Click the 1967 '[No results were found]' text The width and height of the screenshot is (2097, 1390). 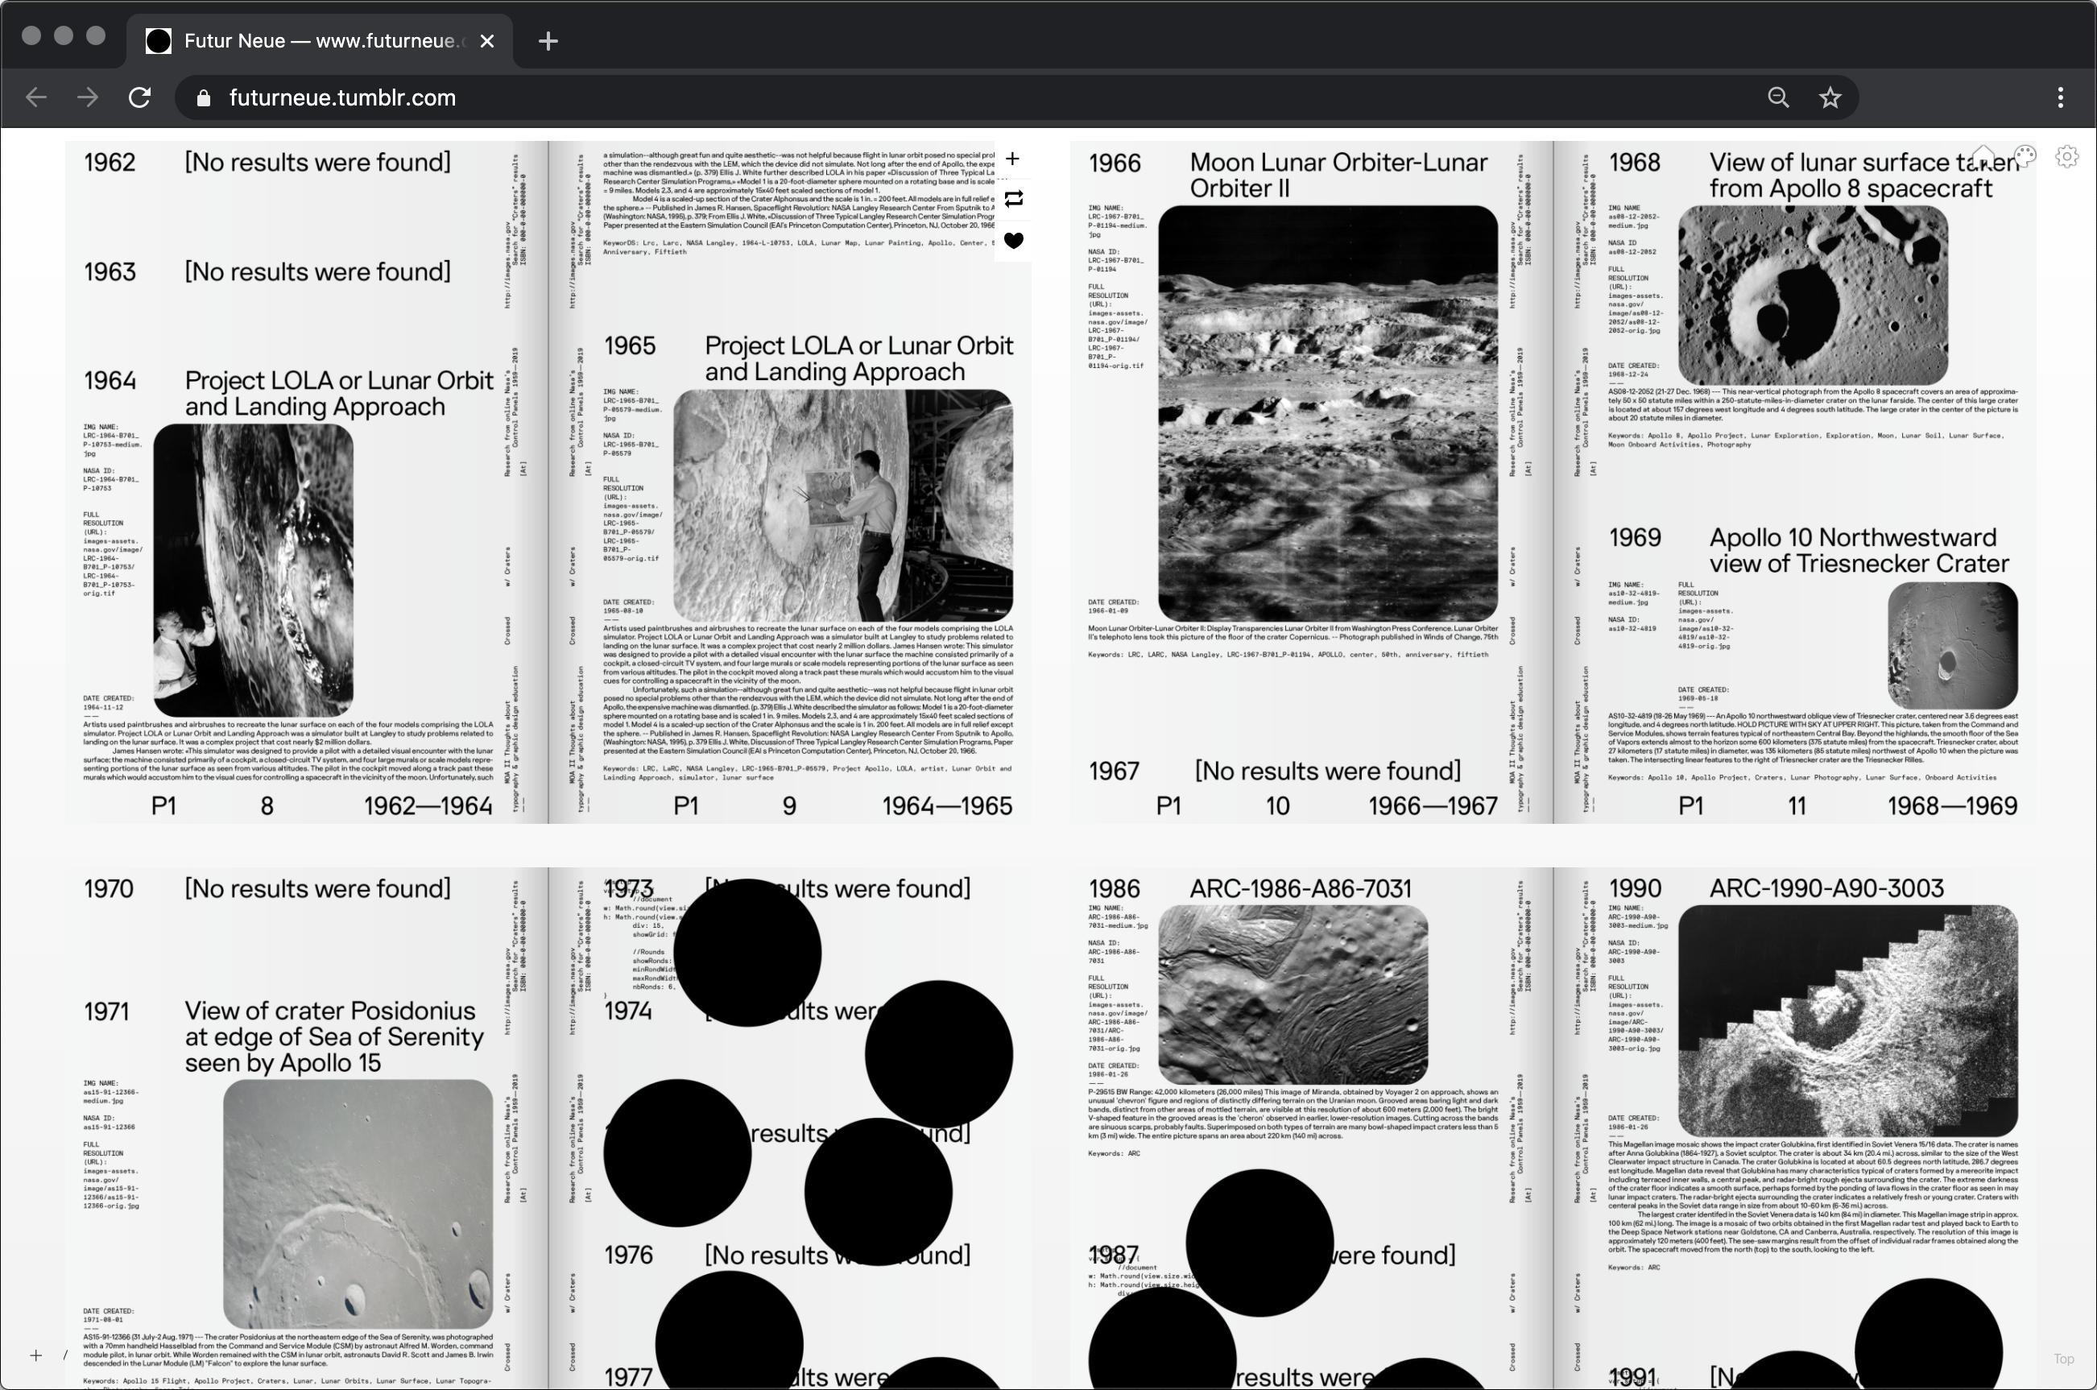pos(1327,772)
